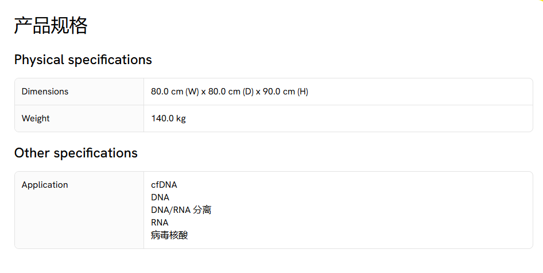Click the 'x' between depth and height
543x273 pixels.
258,92
